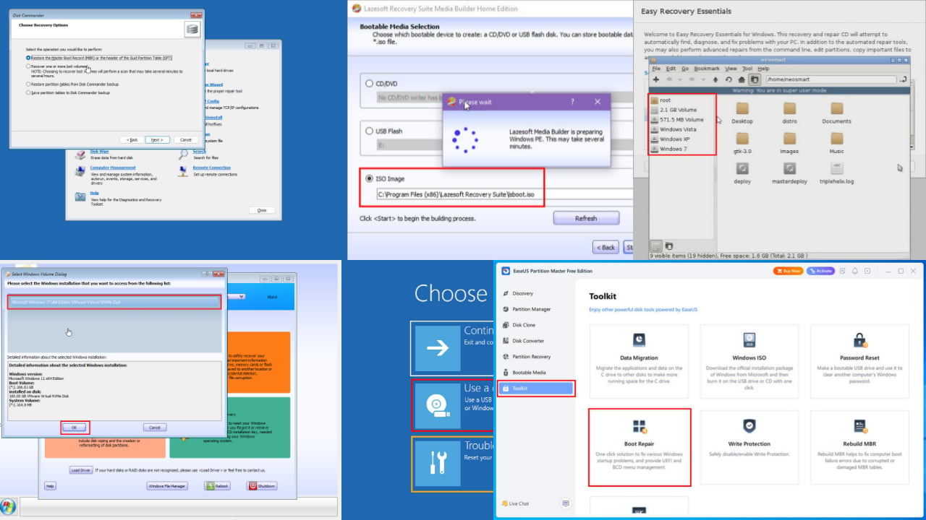The width and height of the screenshot is (926, 520).
Task: Open Disk Clone in EaseUS sidebar
Action: pos(518,325)
